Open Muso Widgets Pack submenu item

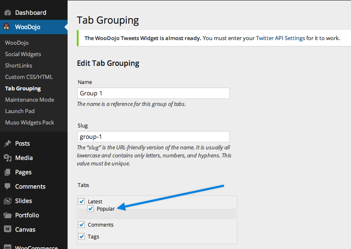30,122
